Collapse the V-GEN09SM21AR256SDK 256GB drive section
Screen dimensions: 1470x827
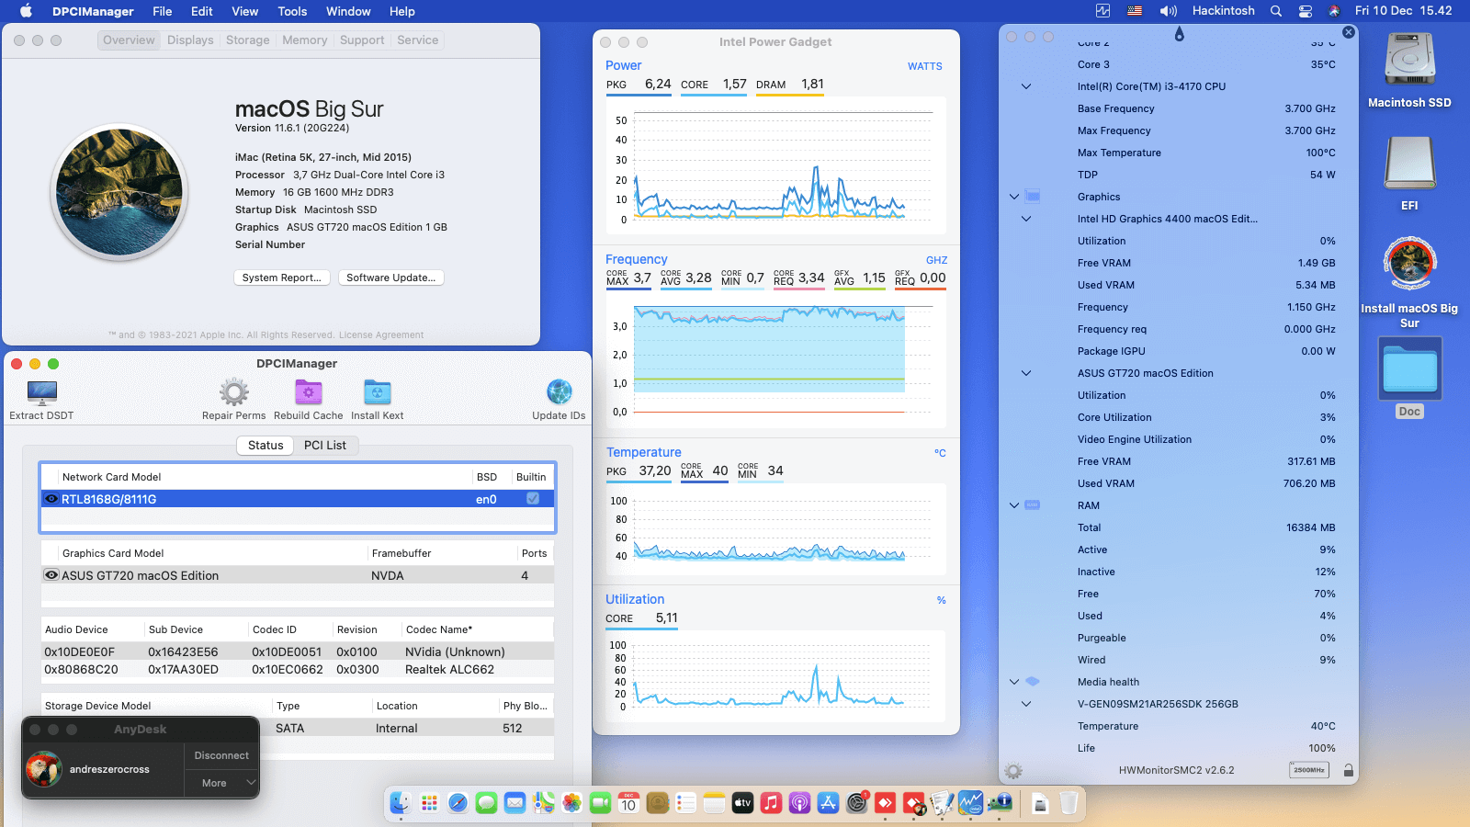(1026, 704)
